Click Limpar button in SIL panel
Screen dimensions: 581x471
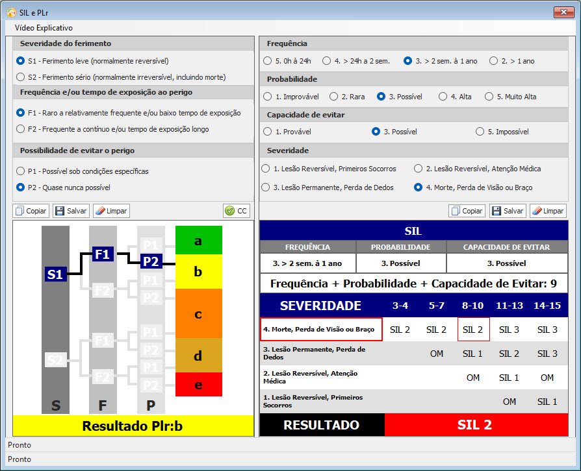point(548,211)
